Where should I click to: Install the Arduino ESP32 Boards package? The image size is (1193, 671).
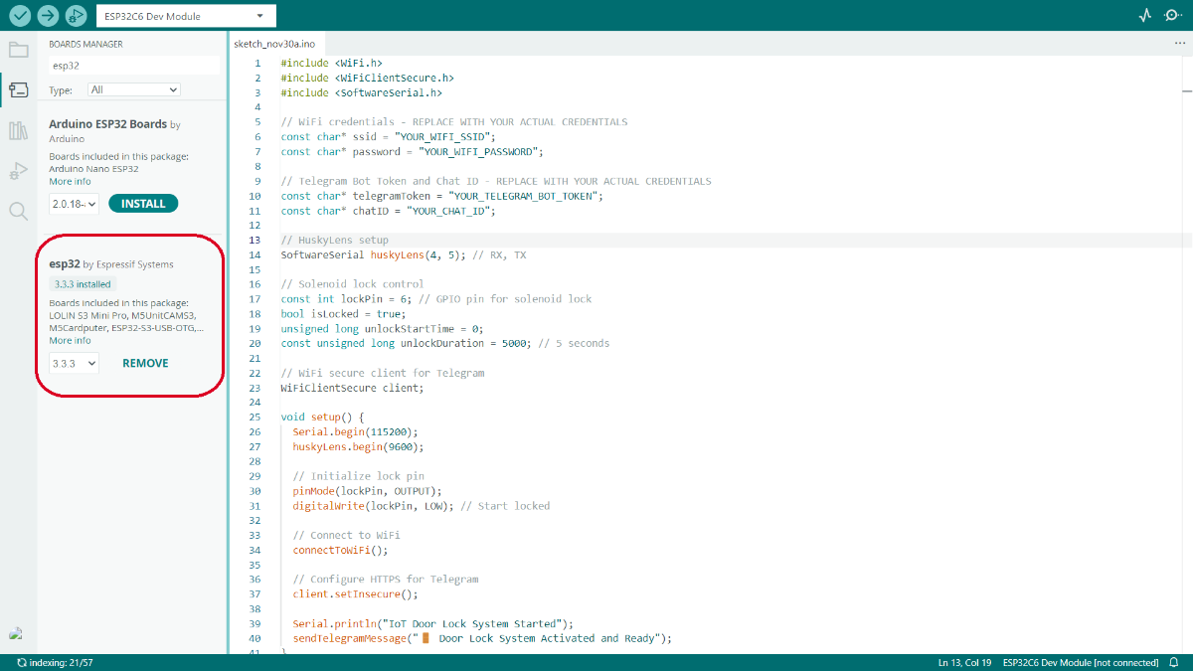click(x=143, y=204)
